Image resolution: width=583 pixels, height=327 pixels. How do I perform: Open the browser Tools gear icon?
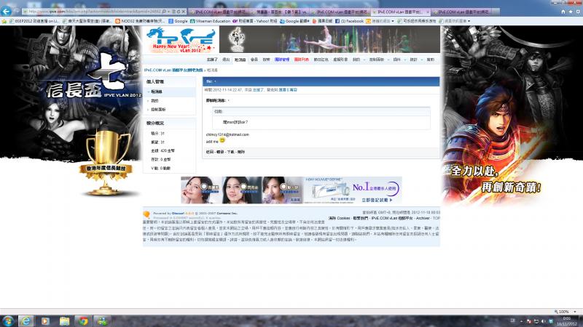pyautogui.click(x=578, y=12)
